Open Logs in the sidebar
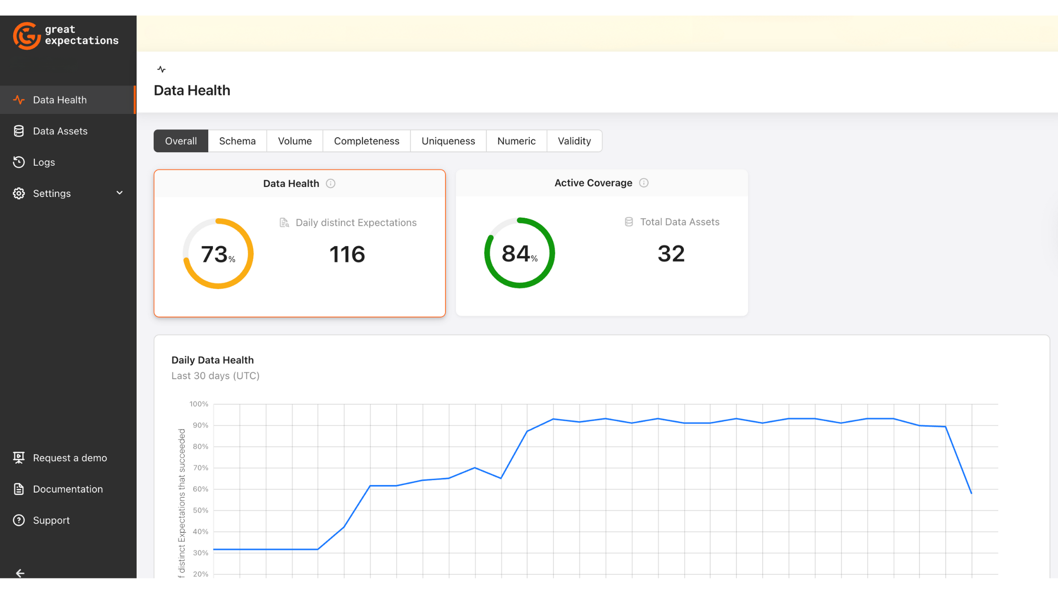This screenshot has width=1058, height=595. (x=68, y=162)
